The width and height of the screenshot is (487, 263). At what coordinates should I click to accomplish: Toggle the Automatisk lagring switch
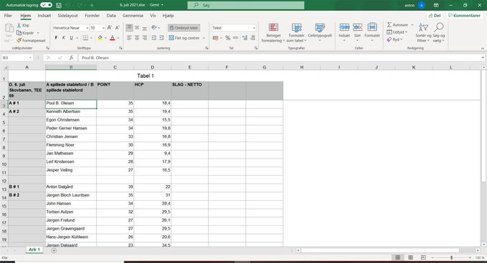click(47, 5)
